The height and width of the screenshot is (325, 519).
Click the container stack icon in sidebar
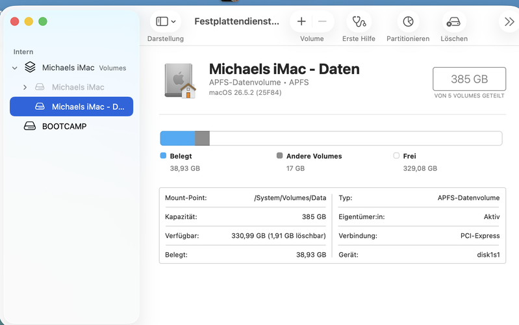tap(30, 67)
